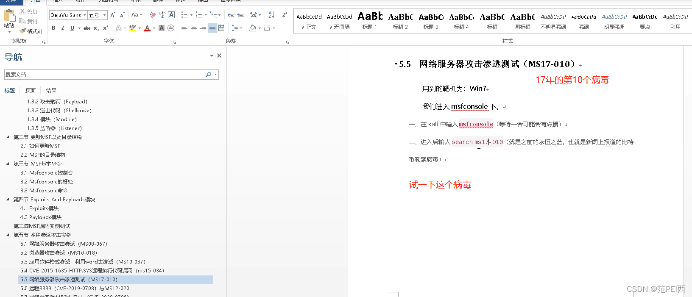Screen dimensions: 692x297
Task: Open highlight color dropdown arrow
Action: point(139,28)
